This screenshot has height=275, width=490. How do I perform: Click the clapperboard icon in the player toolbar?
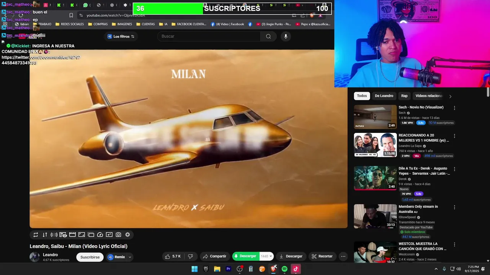[x=72, y=235]
